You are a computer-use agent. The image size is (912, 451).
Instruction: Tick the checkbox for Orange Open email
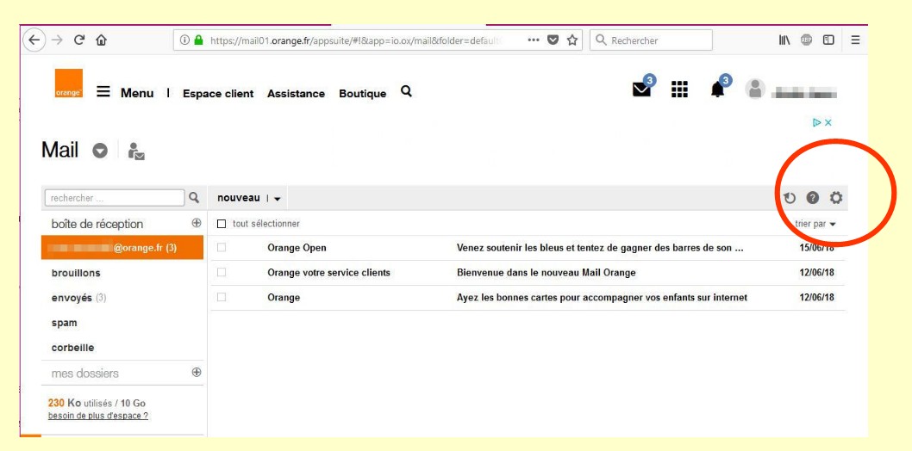click(222, 249)
